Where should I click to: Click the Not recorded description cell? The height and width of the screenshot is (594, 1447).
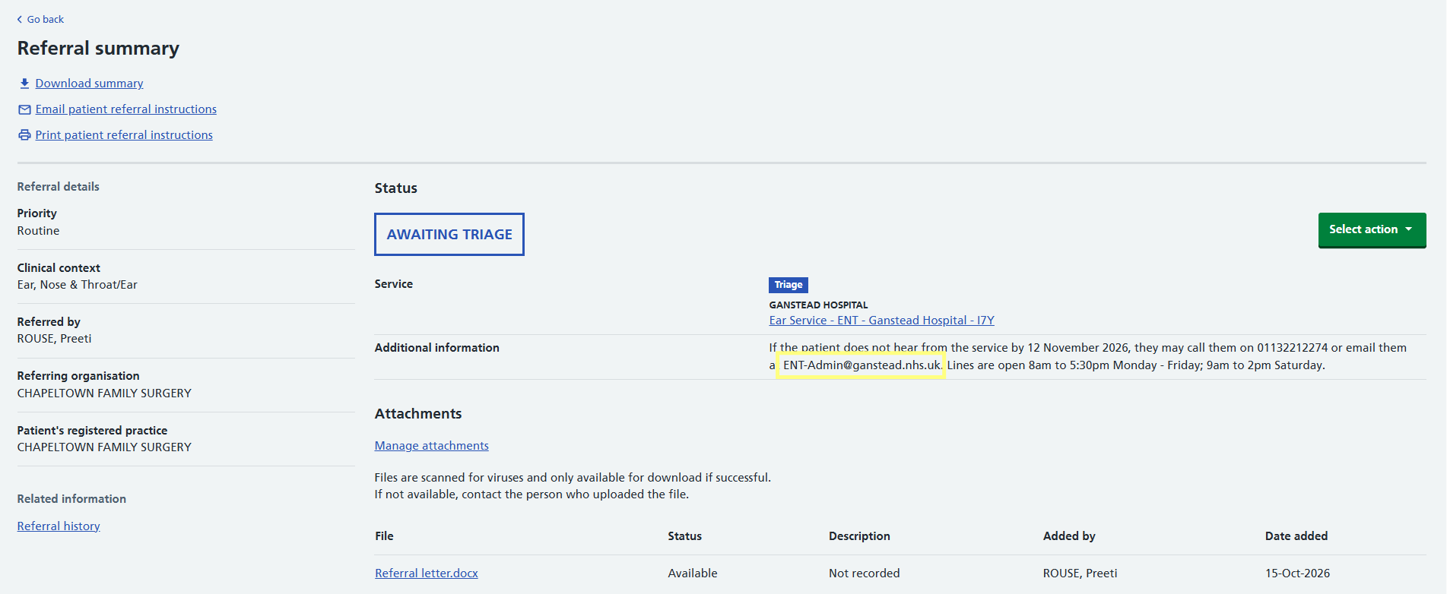(864, 573)
